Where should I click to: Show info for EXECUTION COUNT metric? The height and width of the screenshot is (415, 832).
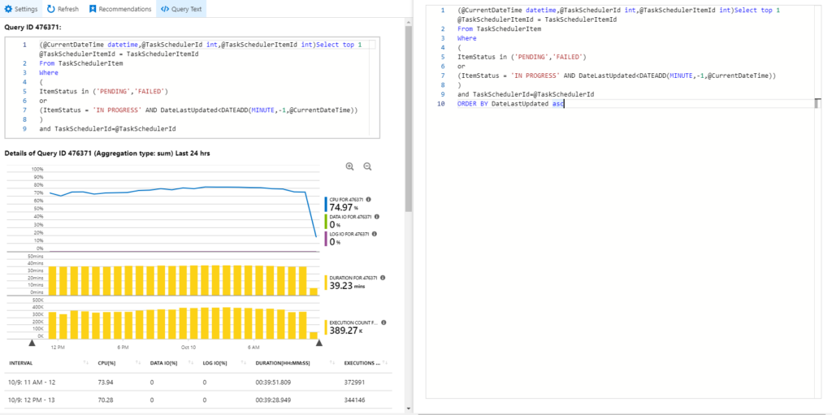point(383,322)
